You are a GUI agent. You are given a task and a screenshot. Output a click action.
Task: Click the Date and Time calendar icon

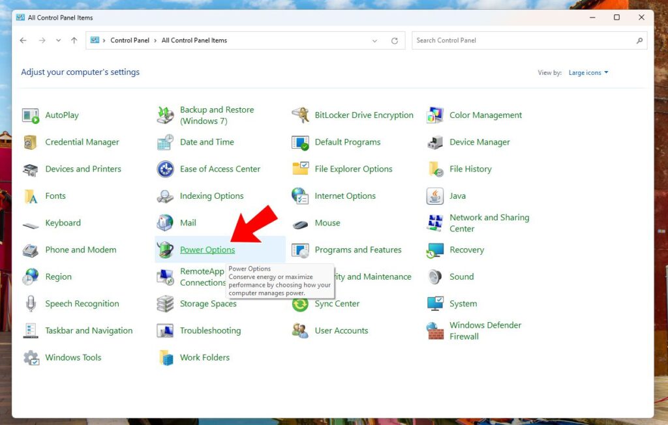[x=165, y=142]
